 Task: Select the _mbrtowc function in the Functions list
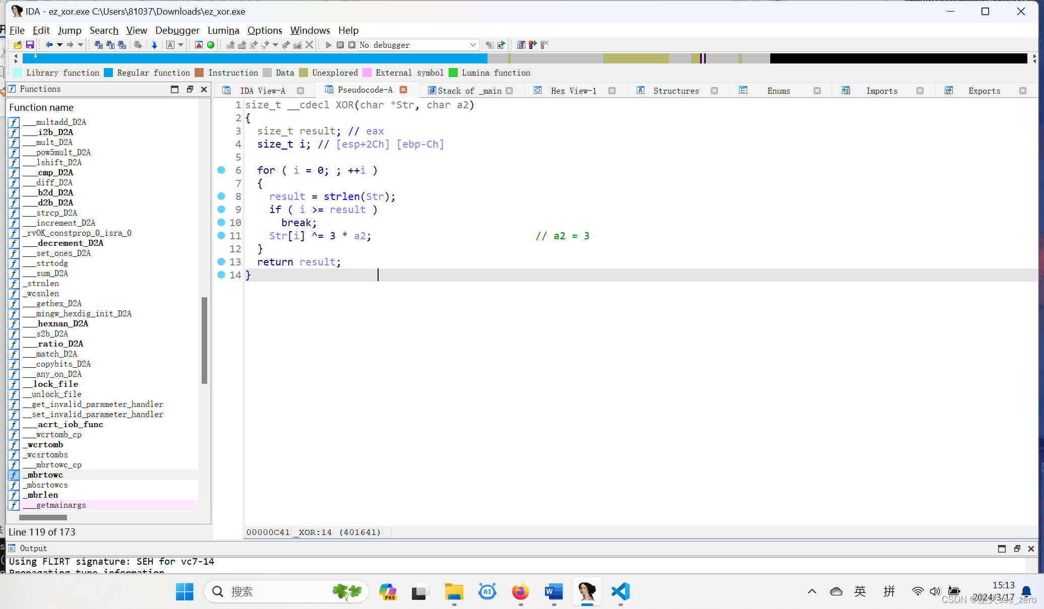(x=43, y=475)
